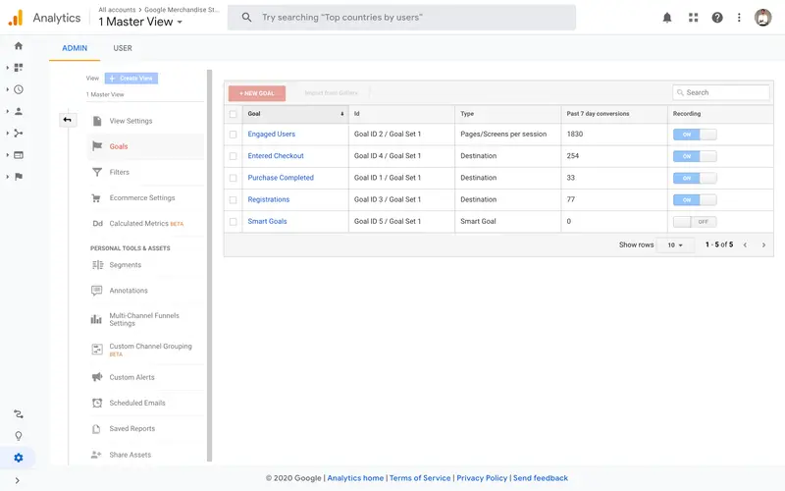
Task: Open the Realtime clock icon
Action: point(19,89)
